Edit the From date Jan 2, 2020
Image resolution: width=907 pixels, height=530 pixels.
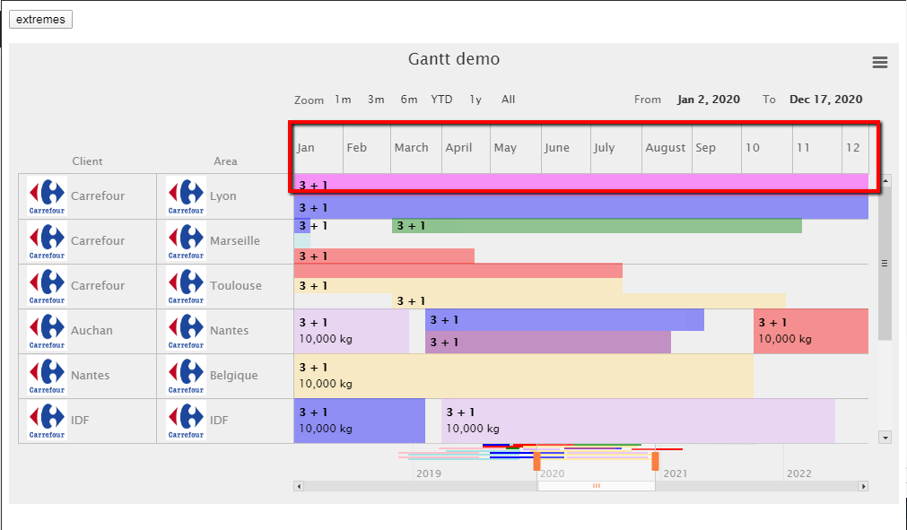tap(708, 99)
